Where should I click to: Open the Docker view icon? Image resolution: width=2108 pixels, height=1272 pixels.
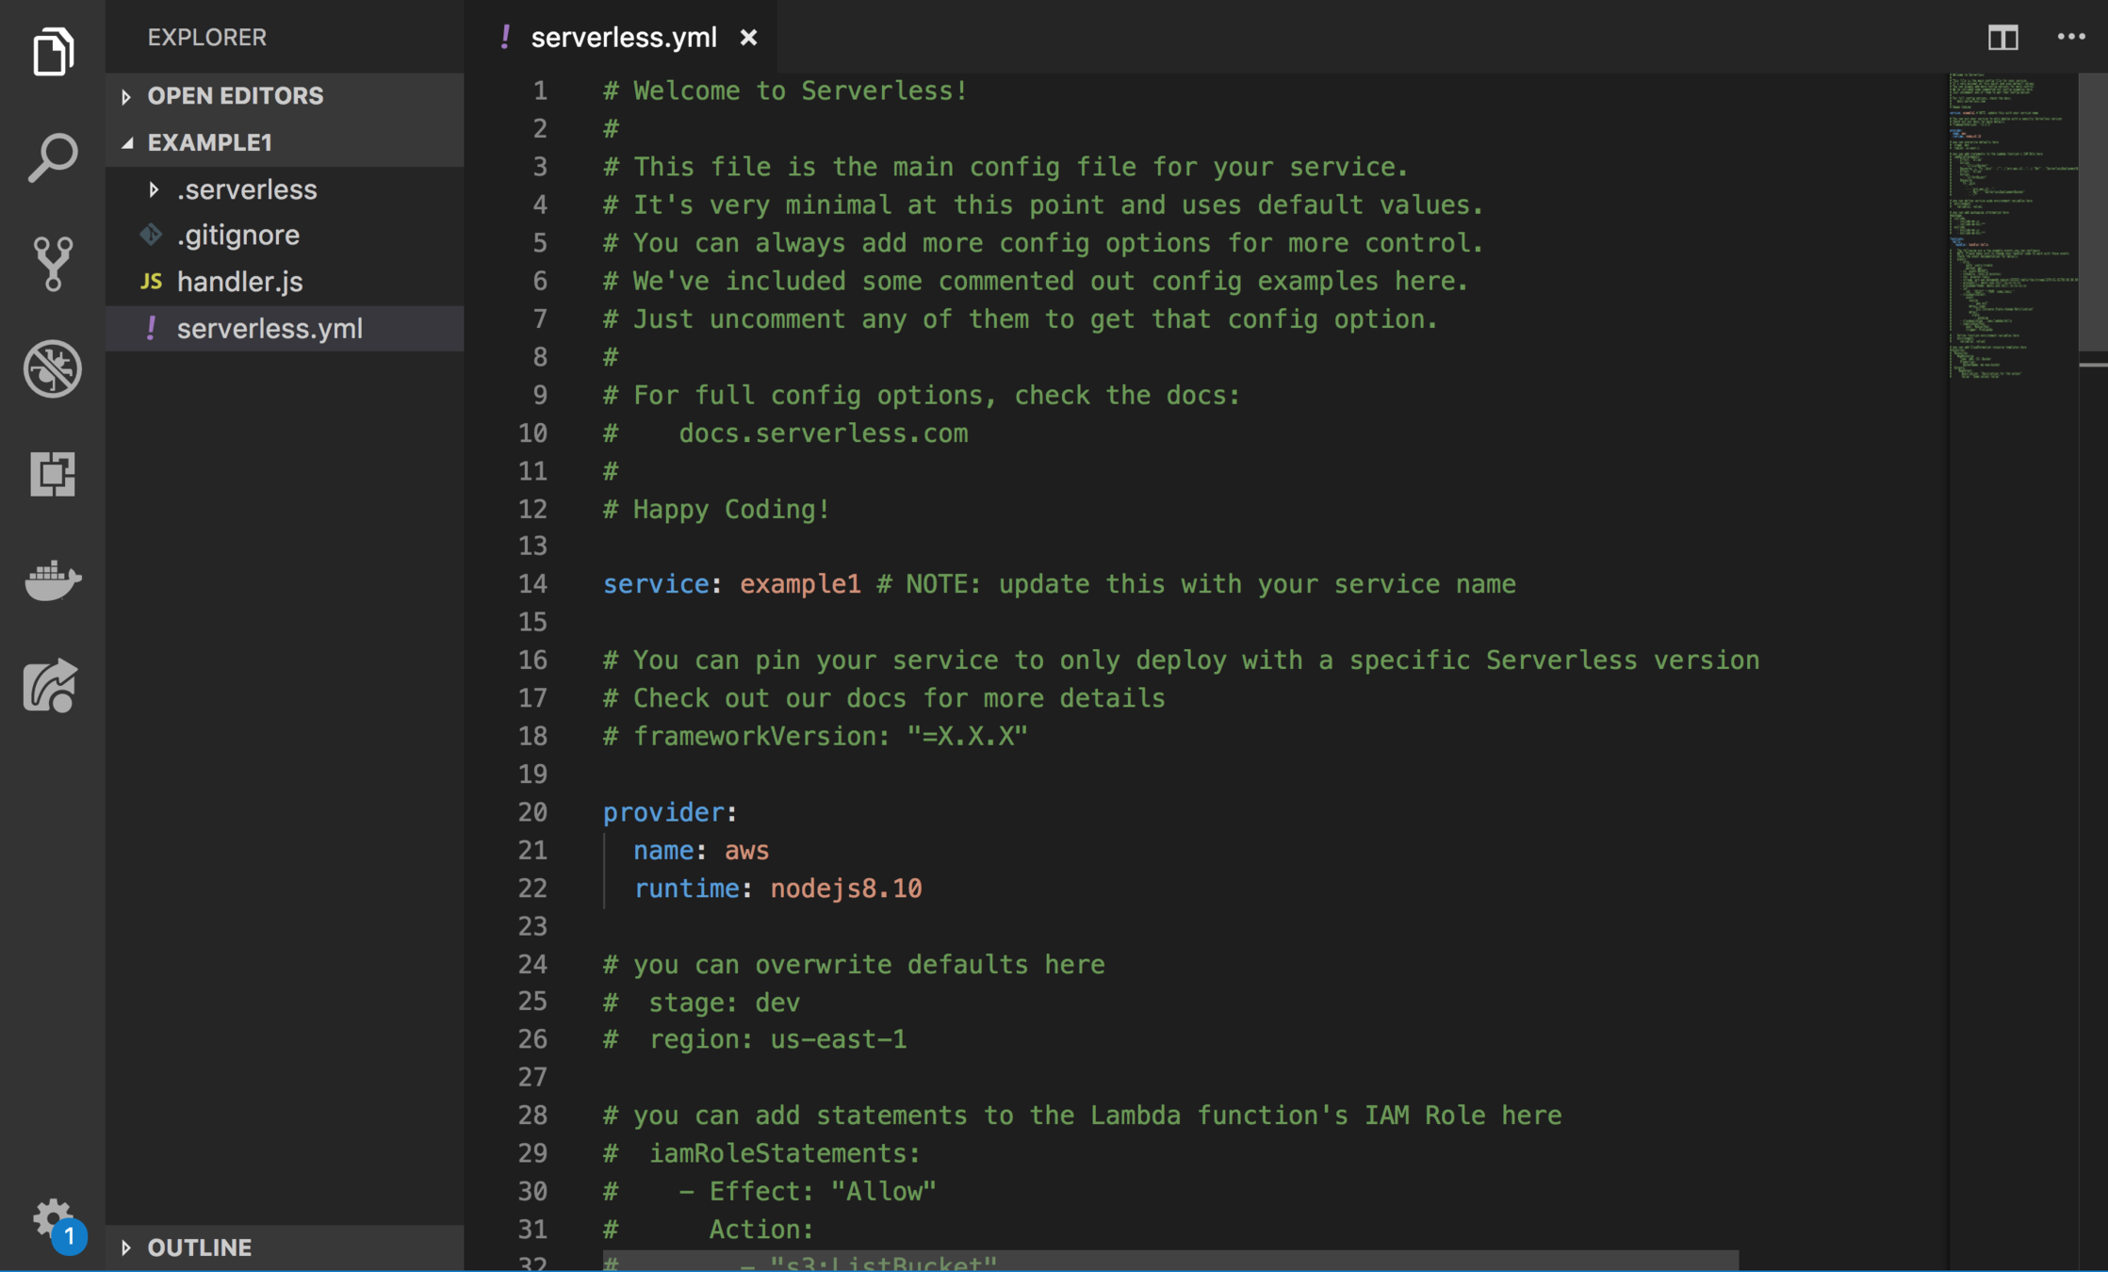[53, 579]
